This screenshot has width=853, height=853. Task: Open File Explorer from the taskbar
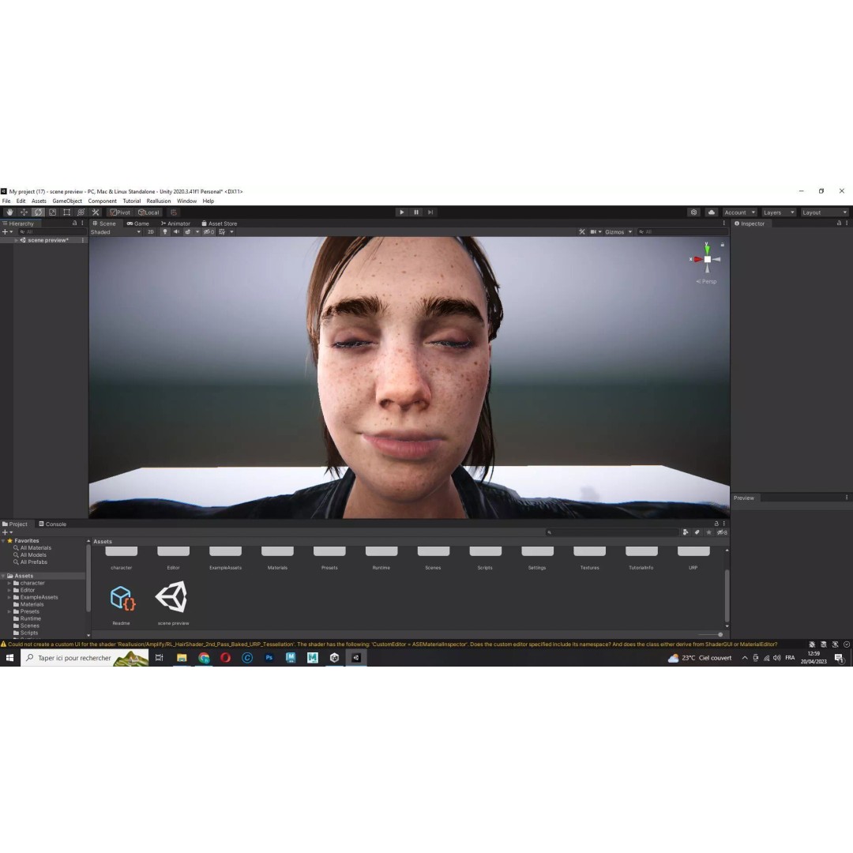182,658
